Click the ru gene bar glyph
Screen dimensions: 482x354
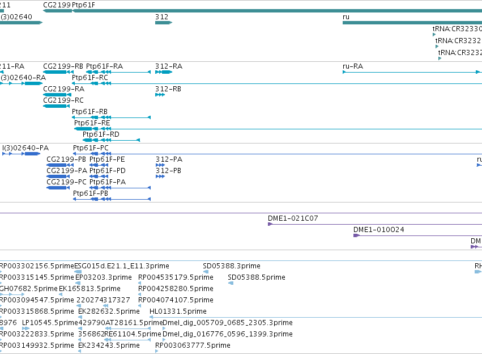412,23
